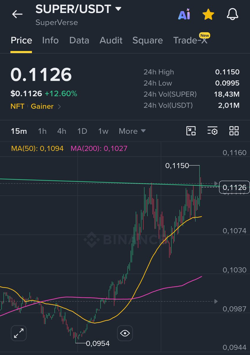This screenshot has width=250, height=355.
Task: Tap the 0,1150 high marker on chart
Action: click(177, 166)
